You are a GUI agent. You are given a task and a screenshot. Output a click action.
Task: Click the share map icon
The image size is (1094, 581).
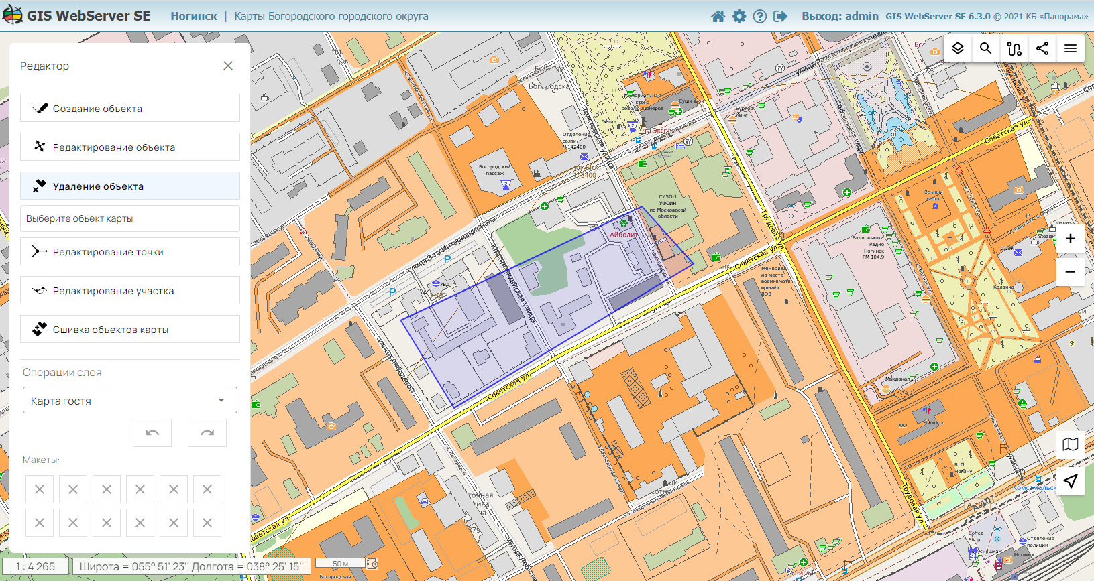pyautogui.click(x=1042, y=48)
